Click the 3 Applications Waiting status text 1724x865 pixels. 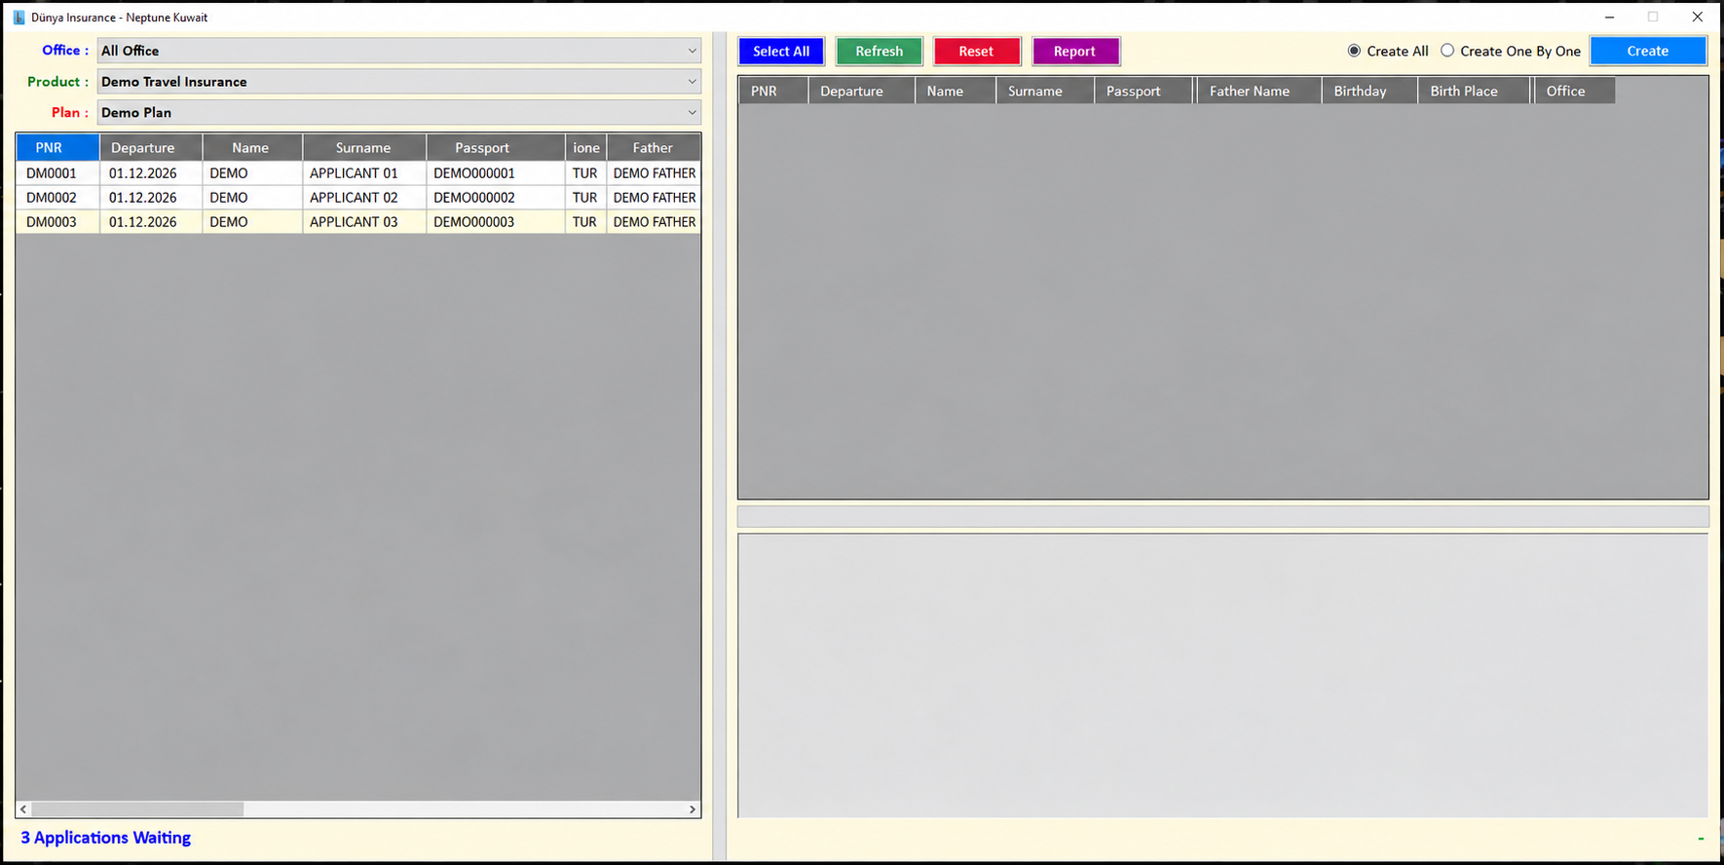[x=105, y=838]
